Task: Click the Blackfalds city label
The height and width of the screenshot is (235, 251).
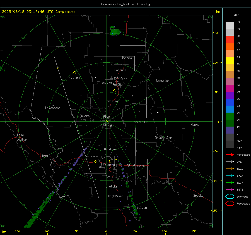Action: (x=119, y=77)
